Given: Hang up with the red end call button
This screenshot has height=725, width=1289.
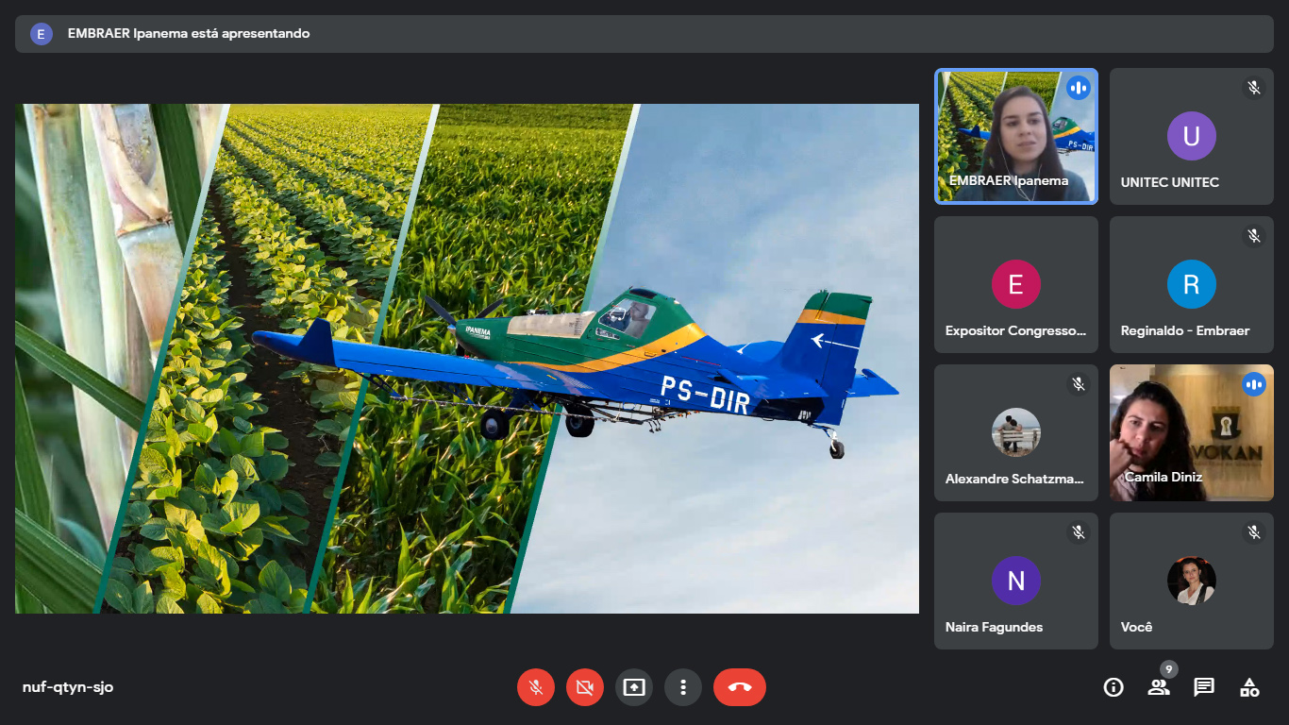Looking at the screenshot, I should point(740,687).
